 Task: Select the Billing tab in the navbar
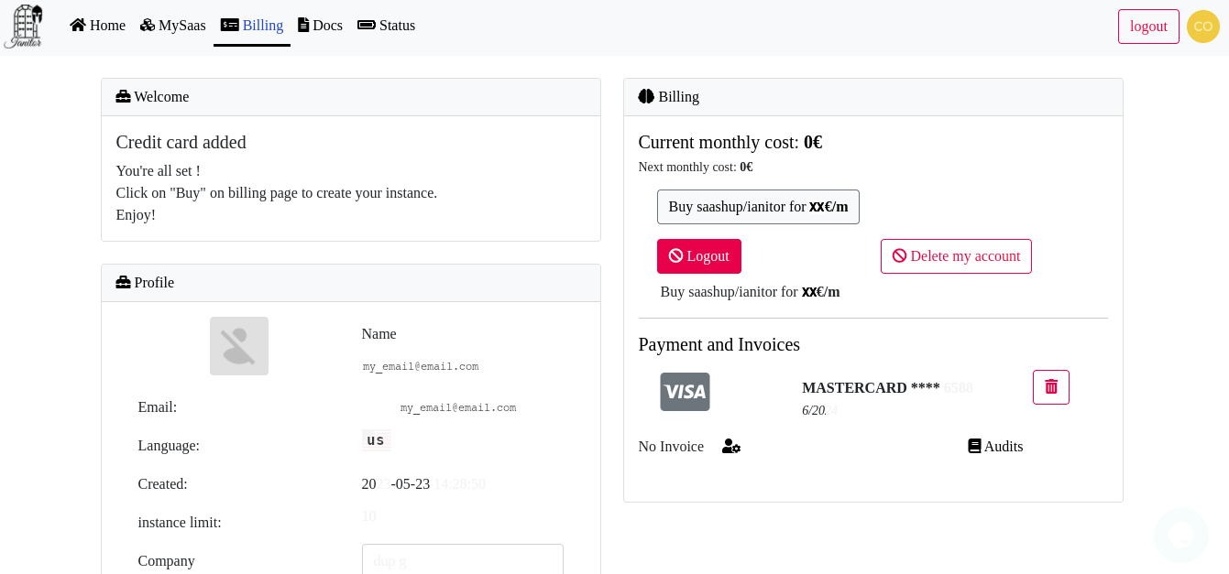[252, 26]
